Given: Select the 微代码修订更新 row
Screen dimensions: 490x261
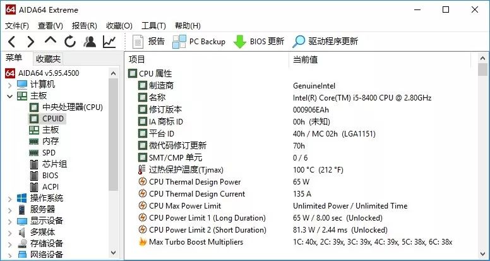Looking at the screenshot, I should coord(302,145).
